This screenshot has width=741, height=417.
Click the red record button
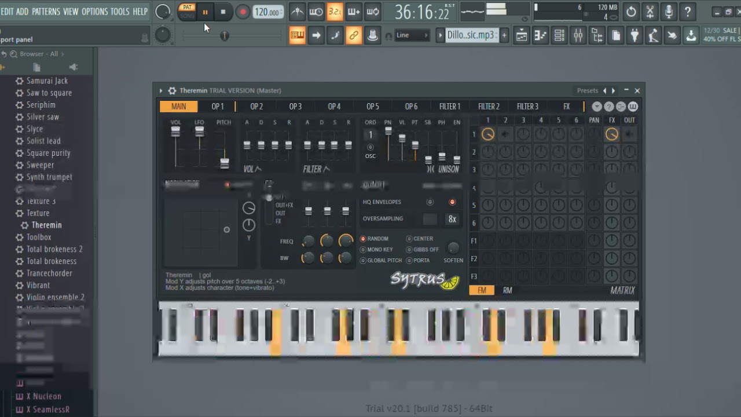click(x=243, y=12)
